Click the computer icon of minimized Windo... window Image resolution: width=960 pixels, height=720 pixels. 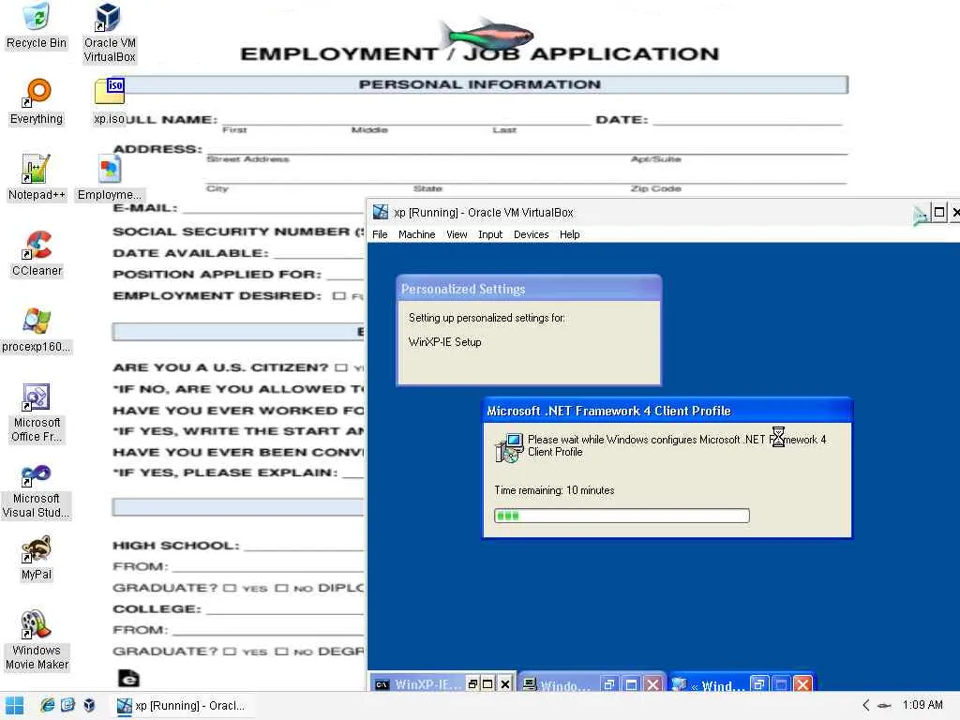click(x=530, y=684)
